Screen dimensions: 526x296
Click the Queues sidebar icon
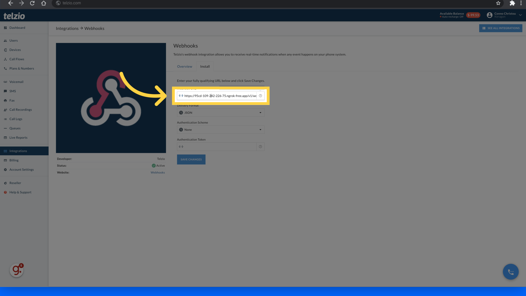5,129
